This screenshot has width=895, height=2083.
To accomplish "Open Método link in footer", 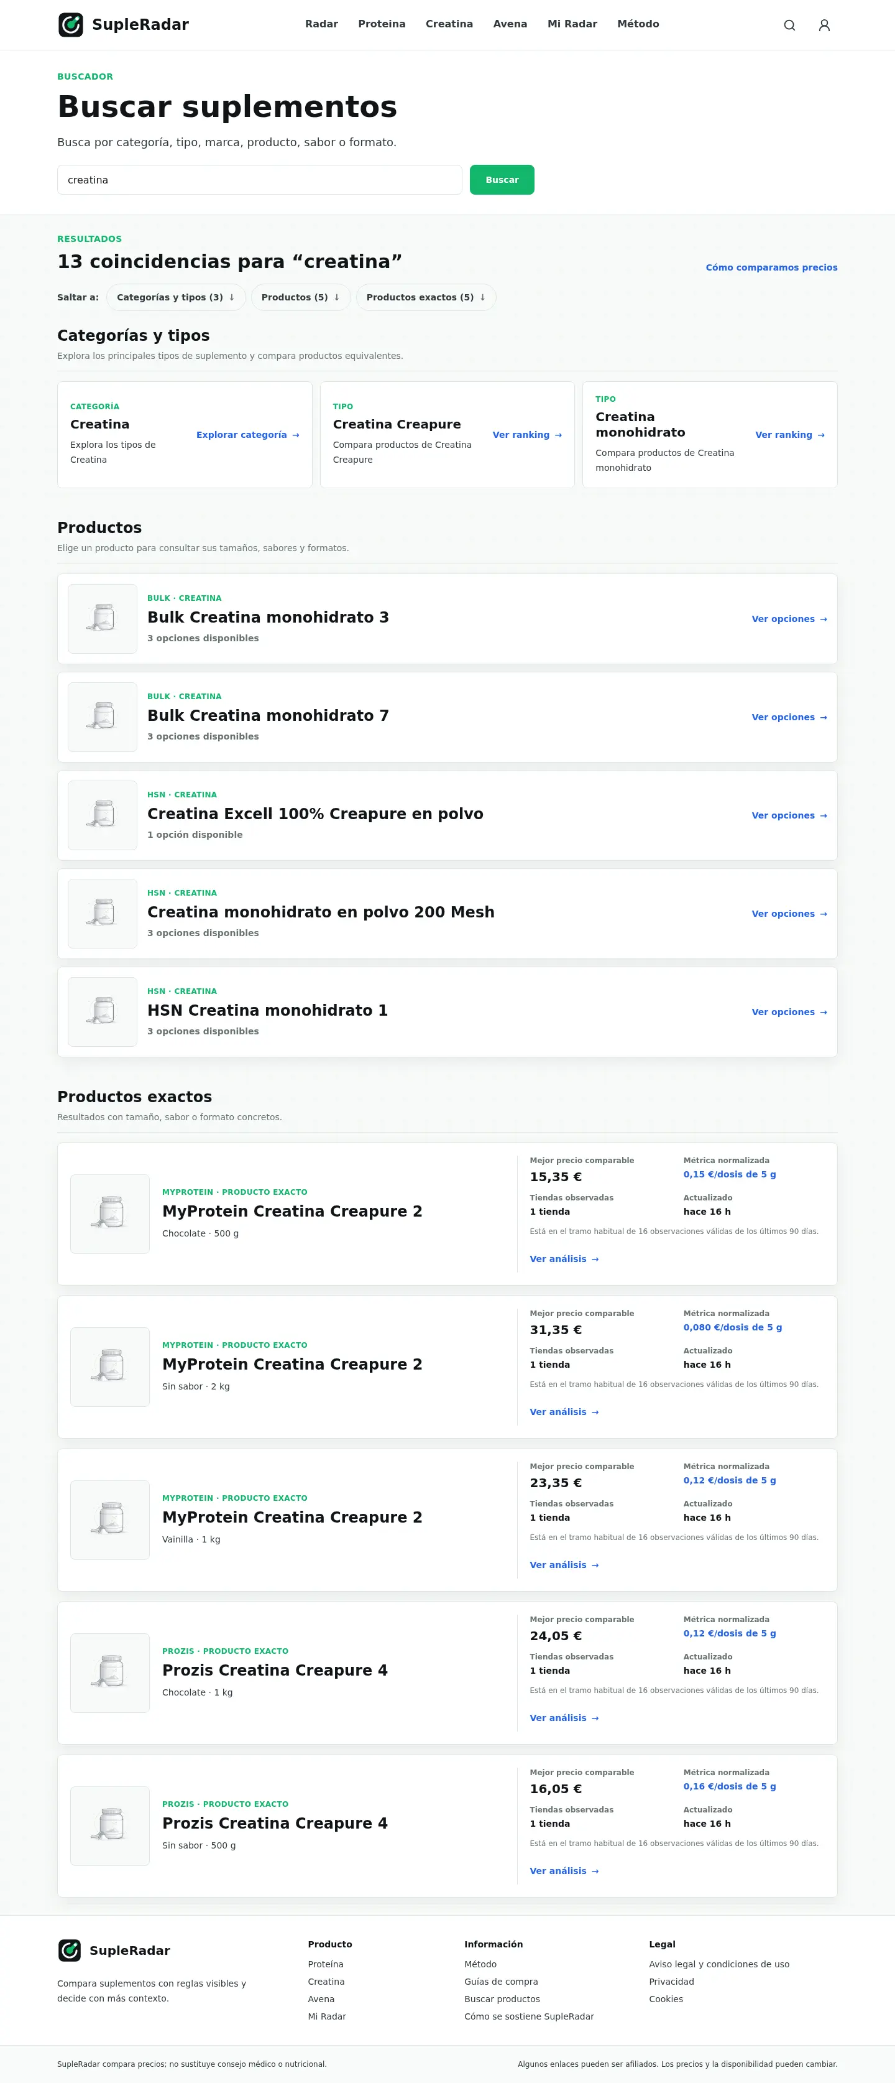I will click(x=480, y=1964).
